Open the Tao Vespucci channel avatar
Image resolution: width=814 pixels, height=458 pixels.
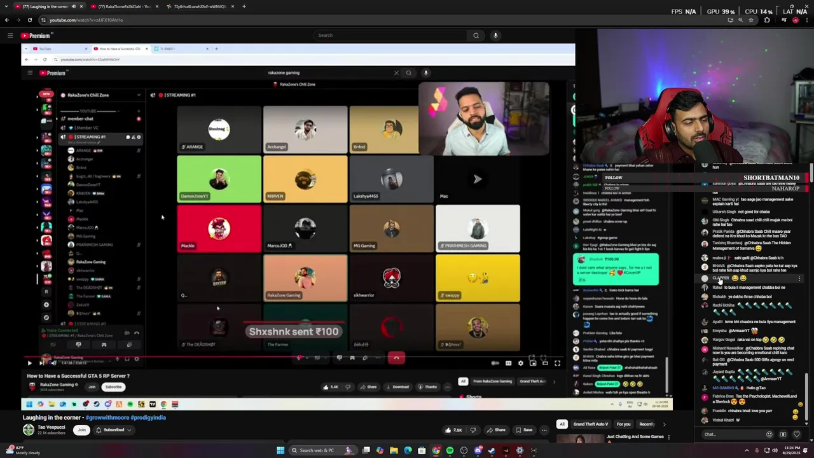point(29,430)
